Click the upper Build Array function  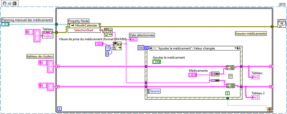coord(230,68)
